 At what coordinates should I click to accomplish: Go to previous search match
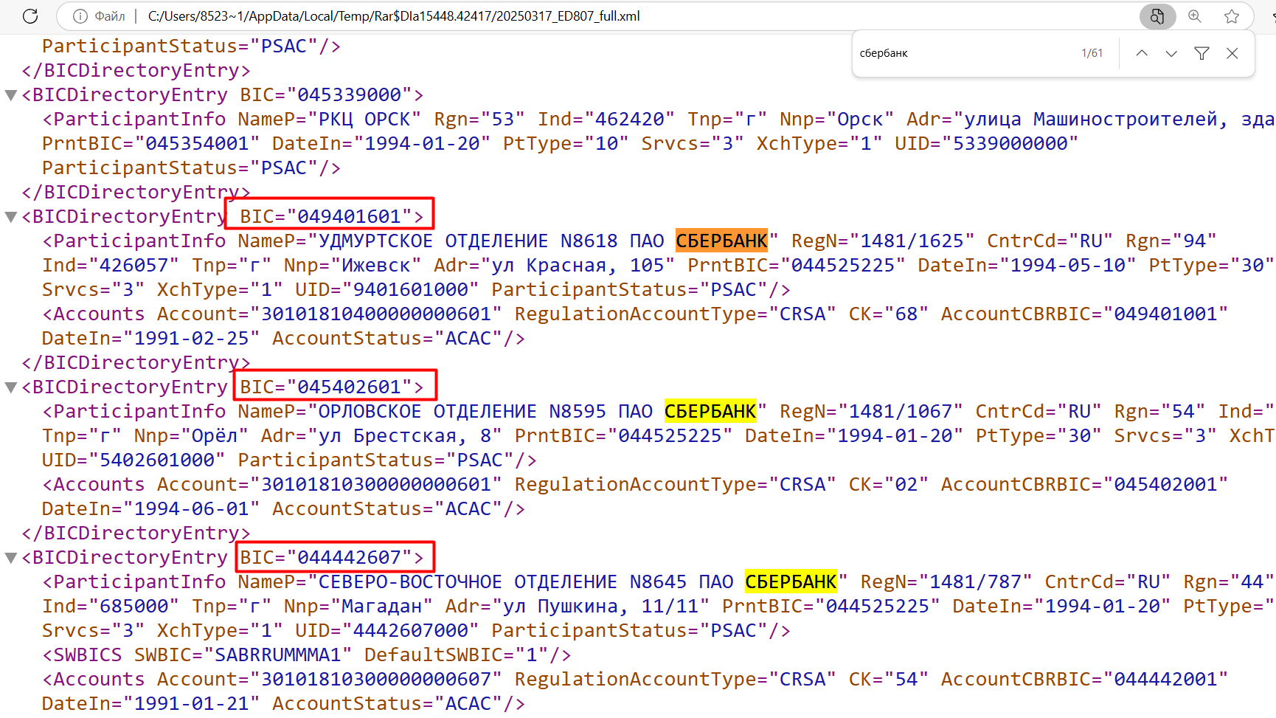[1141, 53]
